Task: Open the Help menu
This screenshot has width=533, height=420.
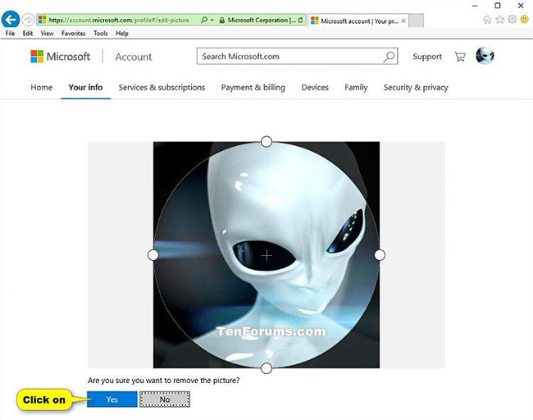Action: click(x=122, y=34)
